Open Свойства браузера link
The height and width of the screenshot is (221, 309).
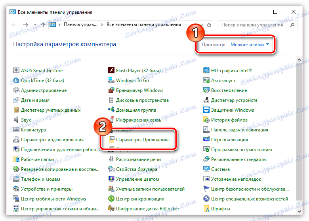pyautogui.click(x=137, y=169)
